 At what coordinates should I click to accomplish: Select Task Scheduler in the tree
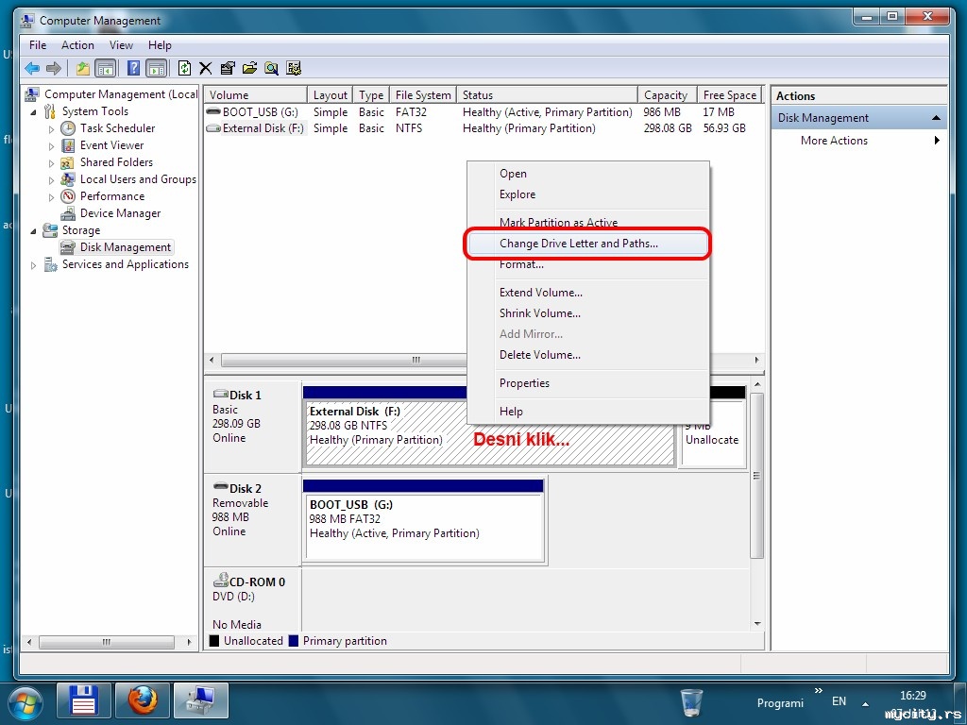click(117, 128)
